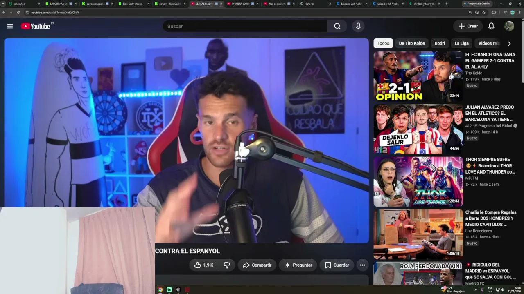Open the green app icon in taskbar

169,290
